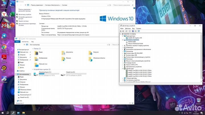This screenshot has height=115, width=205.
Task: Select Музыка folder in Папки group
Action: 66,59
